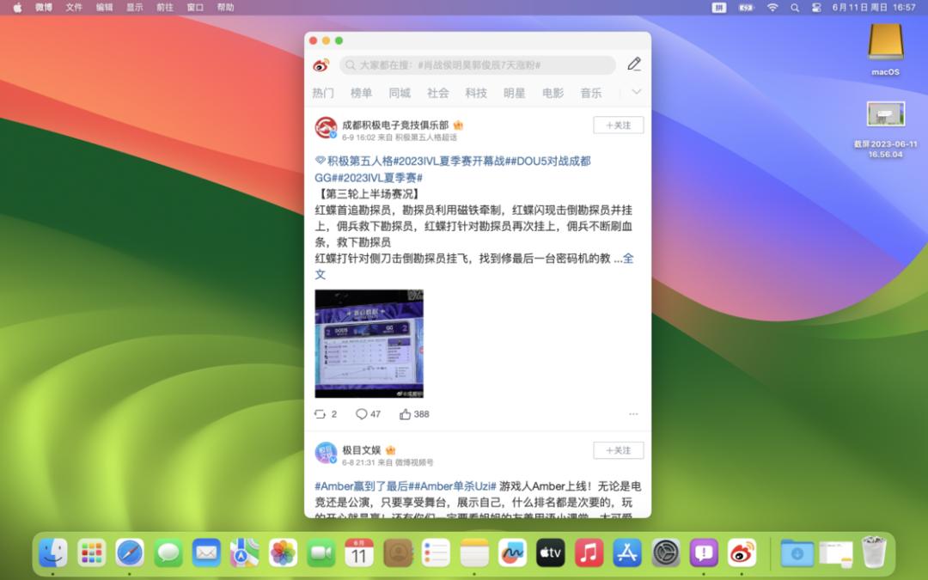Click the compose post pencil icon
This screenshot has width=928, height=580.
(634, 64)
